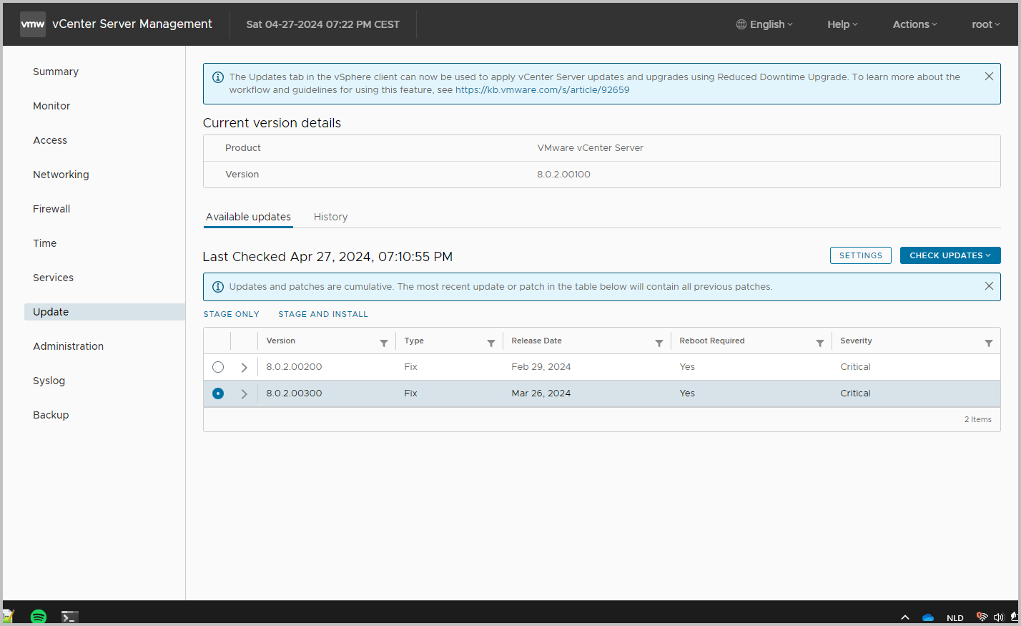Viewport: 1021px width, 626px height.
Task: Open the Help dropdown menu
Action: (x=842, y=24)
